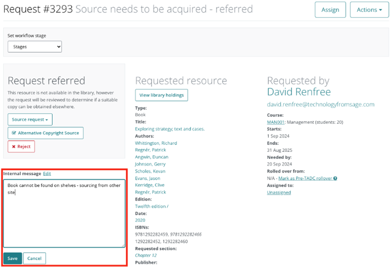
Task: Click the Edit link beside Internal message
Action: coord(47,174)
